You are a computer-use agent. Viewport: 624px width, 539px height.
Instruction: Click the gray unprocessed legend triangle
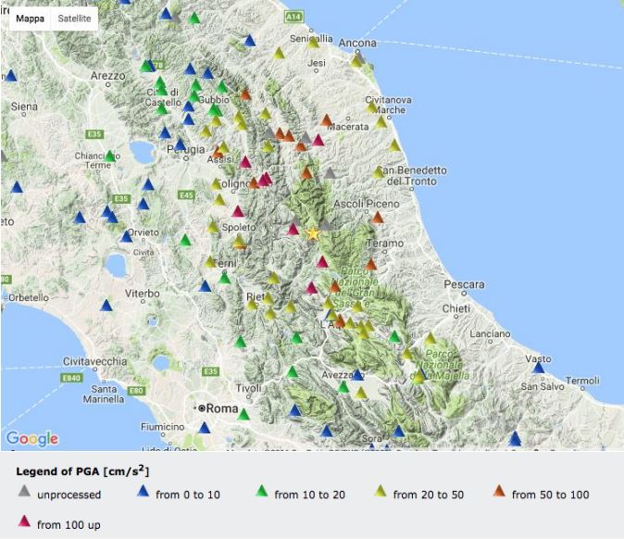point(24,494)
